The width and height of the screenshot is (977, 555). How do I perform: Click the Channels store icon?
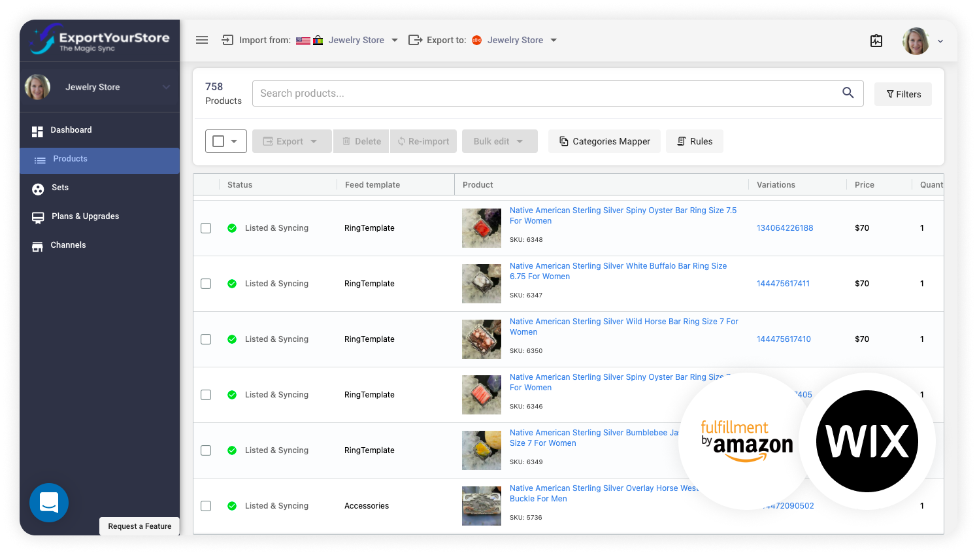37,246
